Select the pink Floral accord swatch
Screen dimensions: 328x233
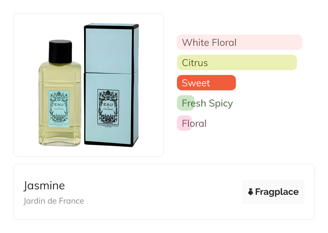coord(184,123)
